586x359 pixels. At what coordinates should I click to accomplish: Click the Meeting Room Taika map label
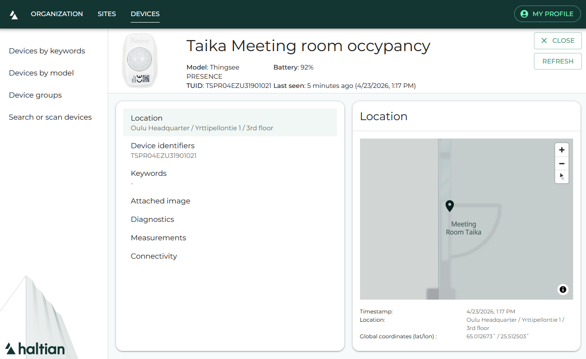pyautogui.click(x=464, y=228)
